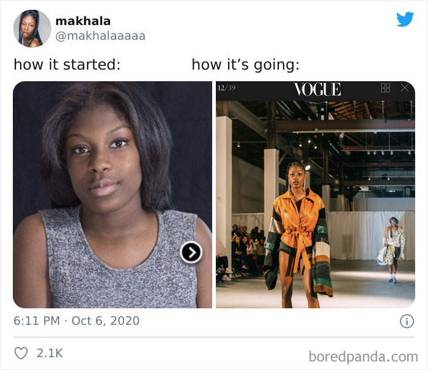Open the tweet info circle icon
Image resolution: width=428 pixels, height=370 pixels.
pyautogui.click(x=407, y=321)
